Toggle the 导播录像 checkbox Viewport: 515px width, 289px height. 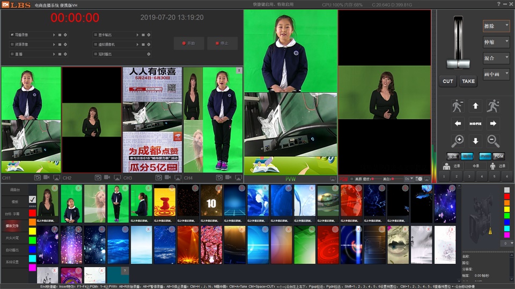point(12,35)
